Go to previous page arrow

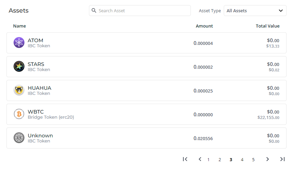click(200, 159)
